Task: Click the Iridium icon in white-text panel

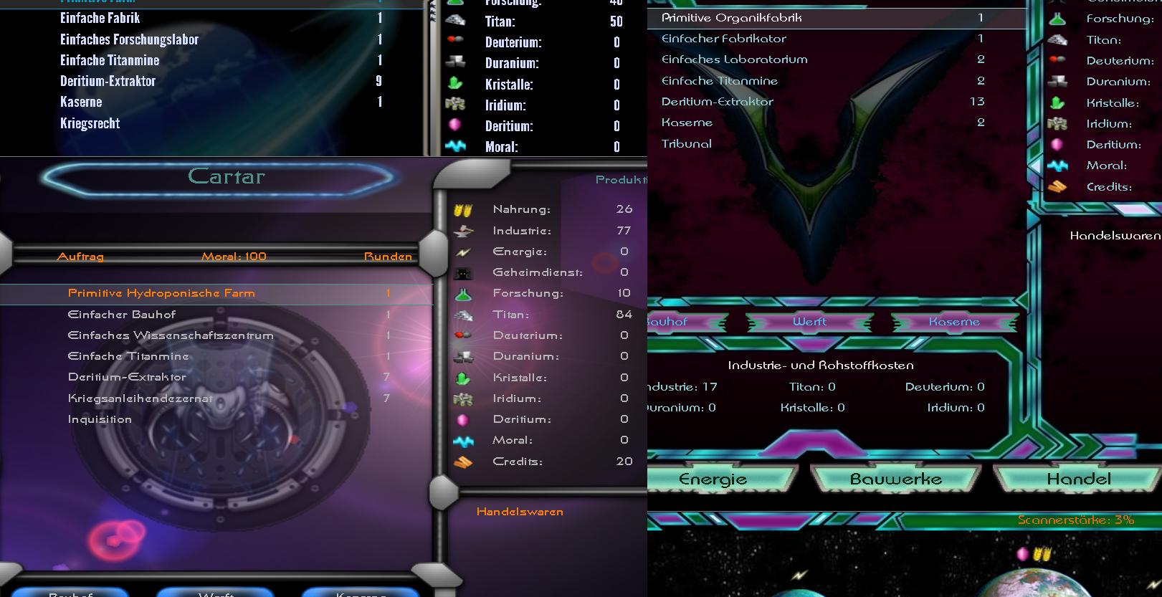Action: 455,105
